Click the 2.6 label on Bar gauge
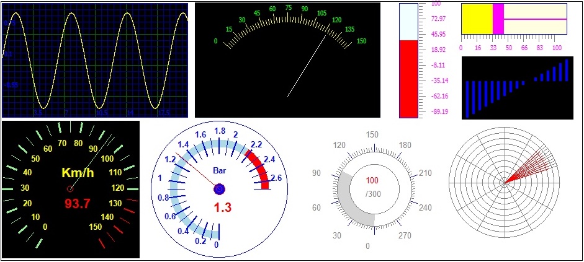584x262 pixels. (x=276, y=178)
